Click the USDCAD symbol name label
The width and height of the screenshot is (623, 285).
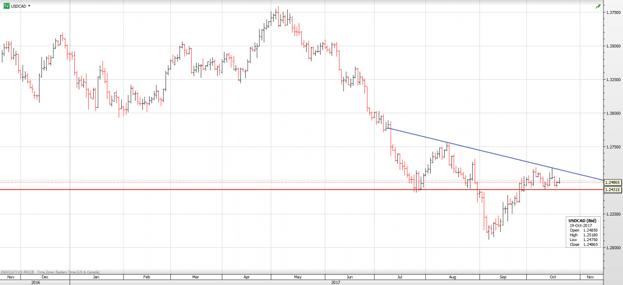(19, 5)
